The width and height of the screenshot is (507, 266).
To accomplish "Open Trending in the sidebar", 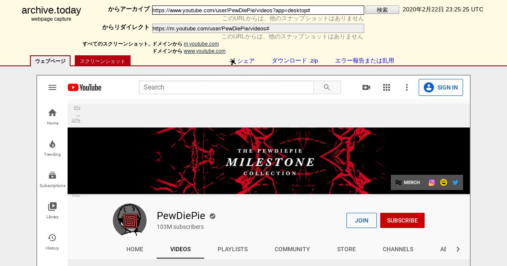I will tap(52, 148).
